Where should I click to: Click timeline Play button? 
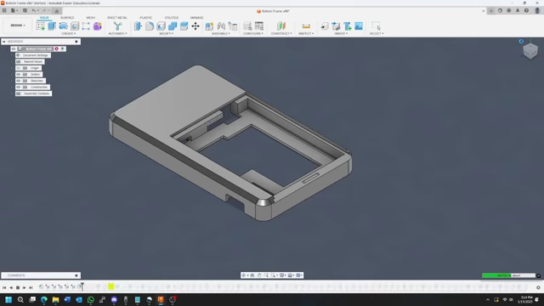24,287
